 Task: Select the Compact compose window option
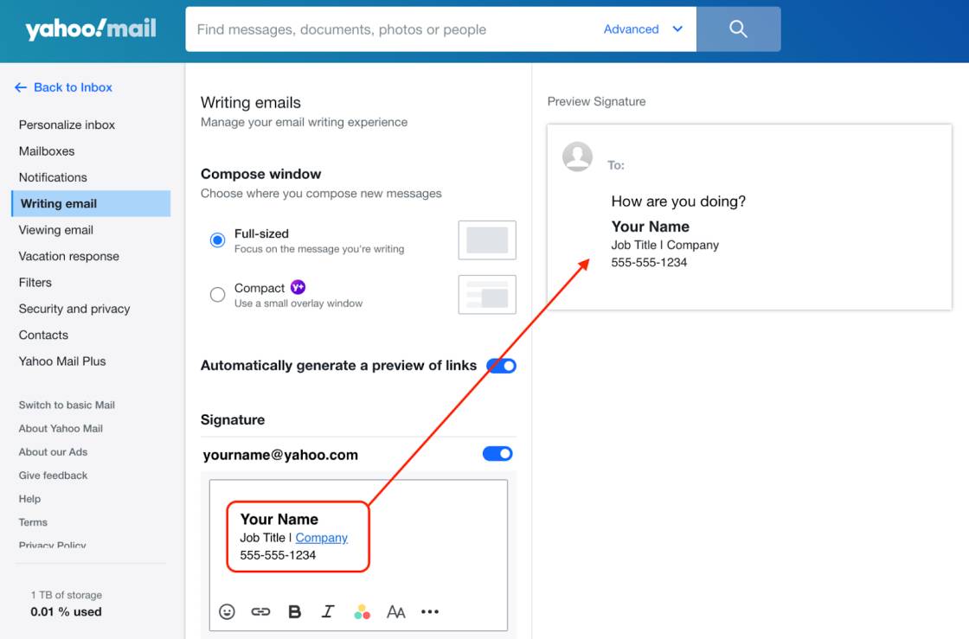tap(217, 294)
